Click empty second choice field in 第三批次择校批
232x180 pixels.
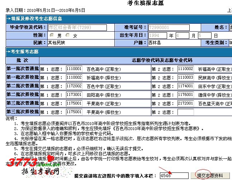pos(185,112)
